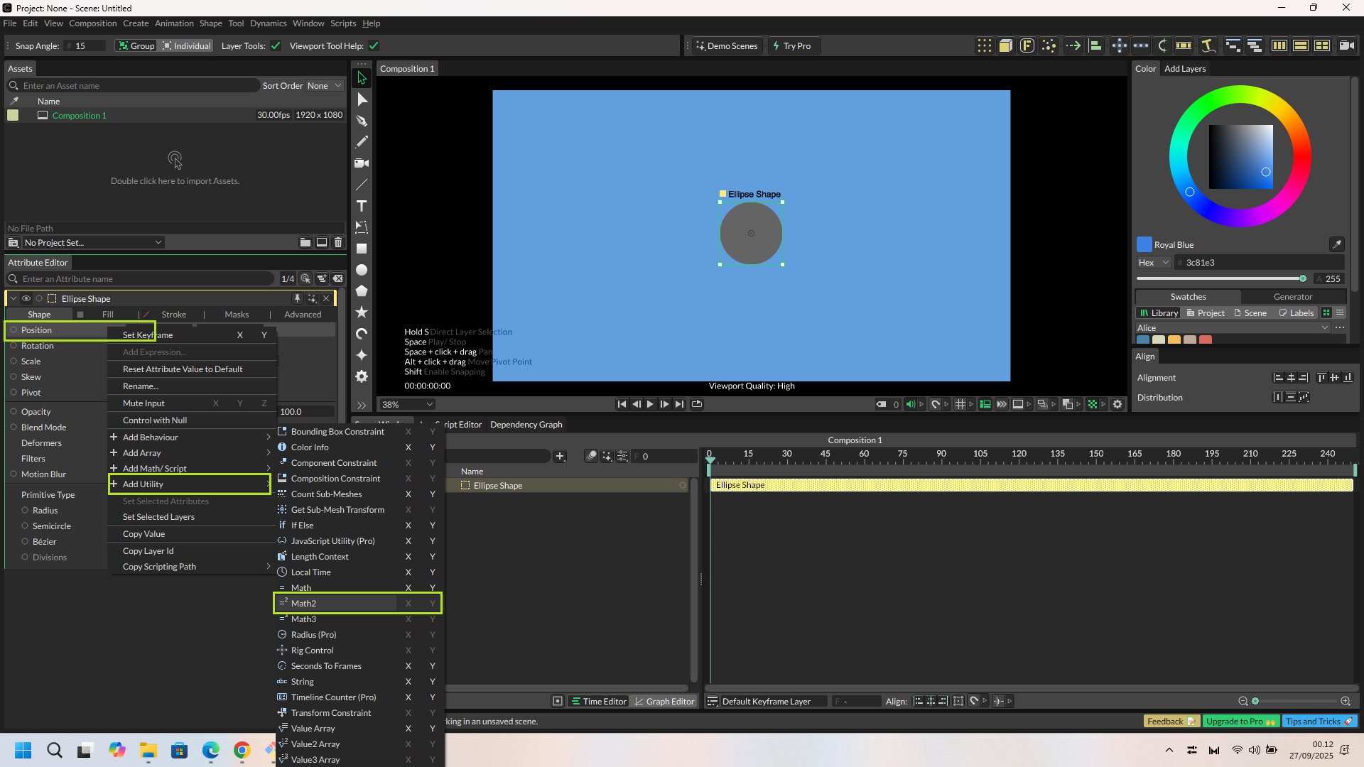
Task: Toggle Layer Tools checkbox
Action: [x=276, y=46]
